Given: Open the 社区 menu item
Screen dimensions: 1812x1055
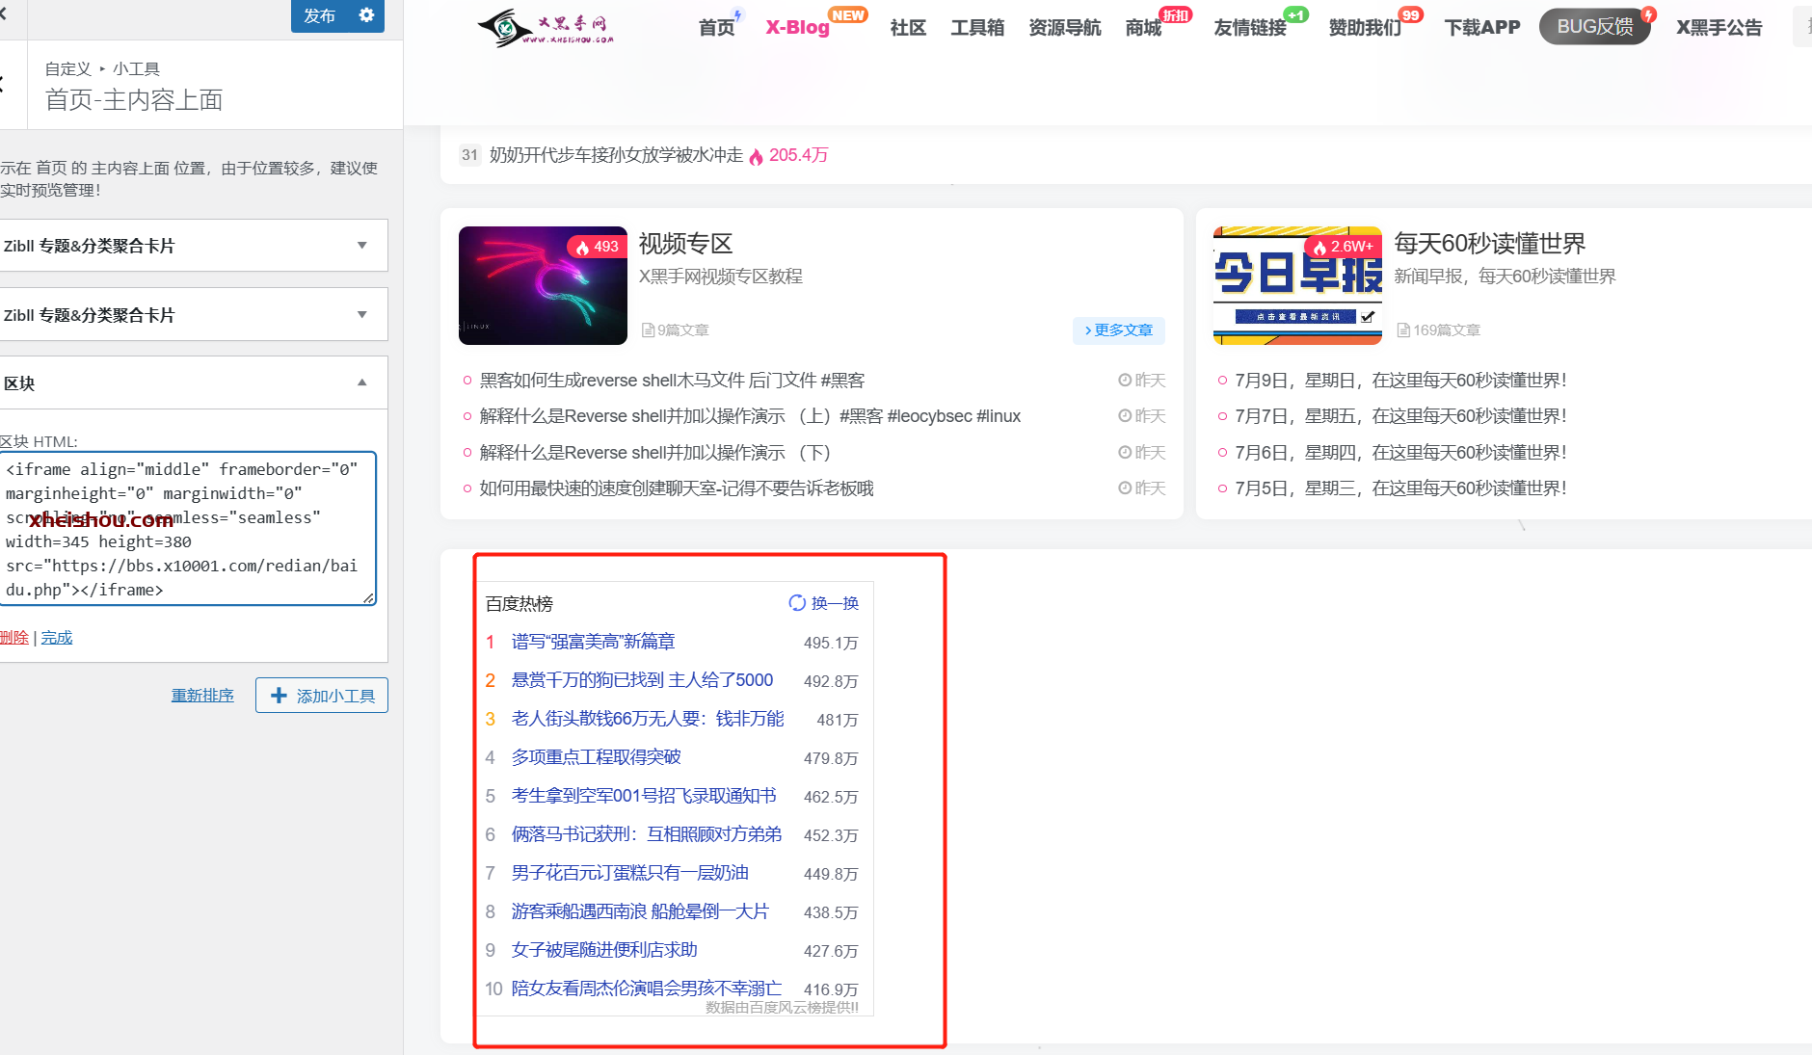Looking at the screenshot, I should tap(908, 27).
